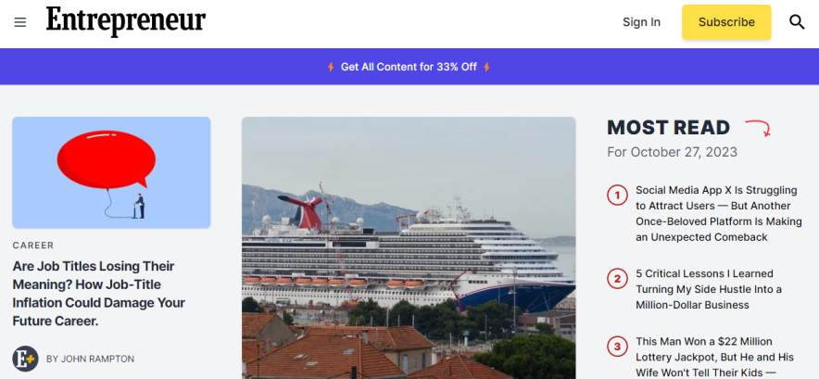This screenshot has height=379, width=819.
Task: Click the search magnifier icon
Action: 797,22
